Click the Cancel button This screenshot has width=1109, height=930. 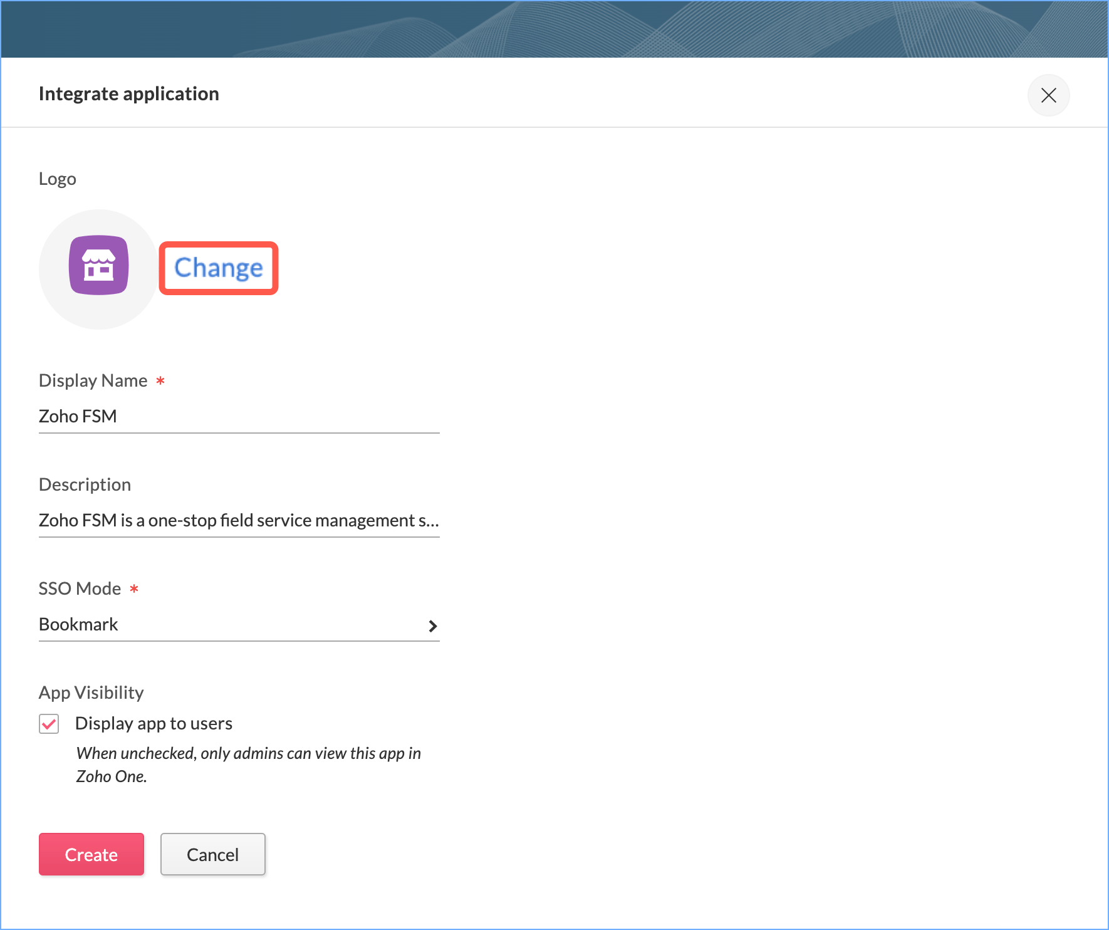point(213,854)
